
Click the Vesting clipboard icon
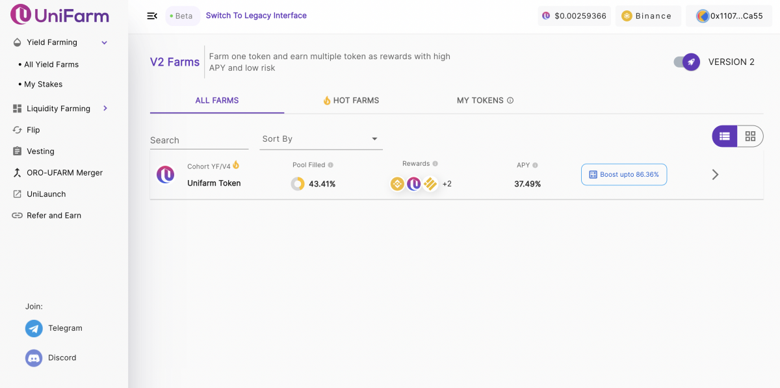click(x=18, y=151)
